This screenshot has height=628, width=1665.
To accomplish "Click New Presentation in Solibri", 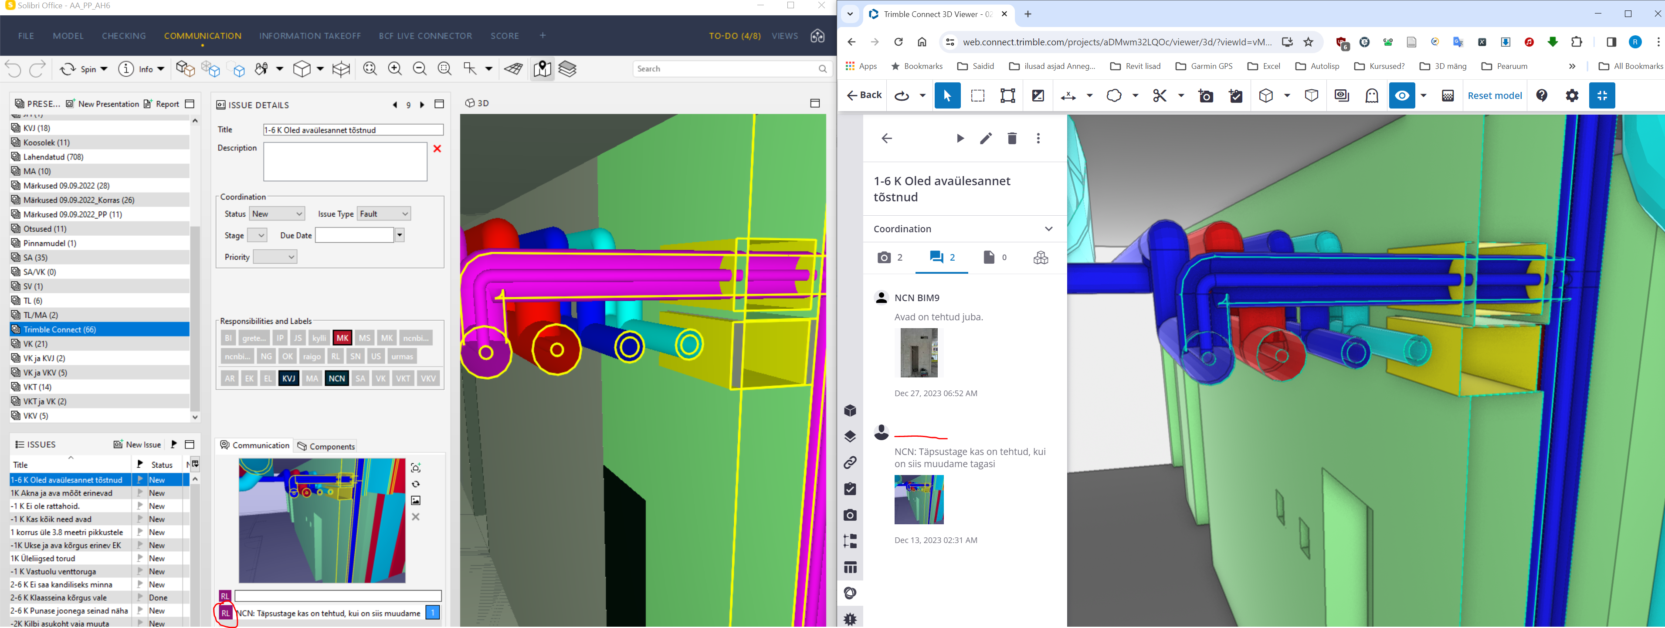I will 102,104.
